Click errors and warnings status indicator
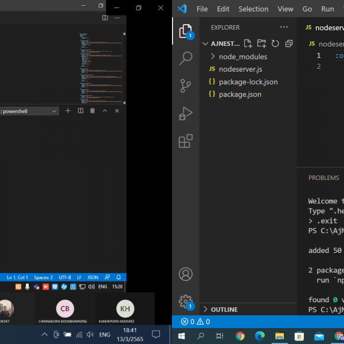 196,322
